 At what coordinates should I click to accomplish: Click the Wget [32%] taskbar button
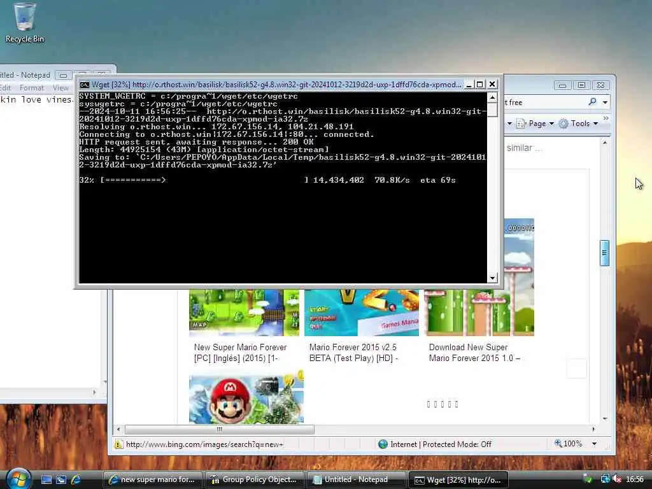pyautogui.click(x=458, y=480)
